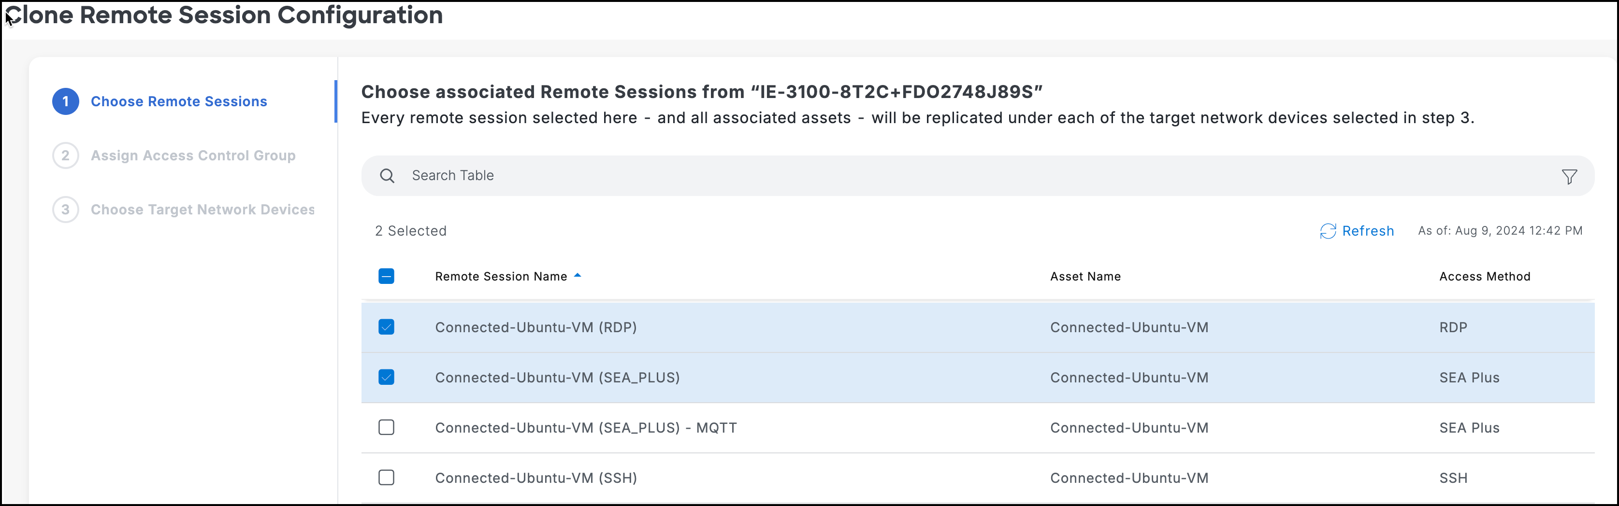
Task: Click step 2 Assign Access Control Group circle
Action: click(x=65, y=155)
